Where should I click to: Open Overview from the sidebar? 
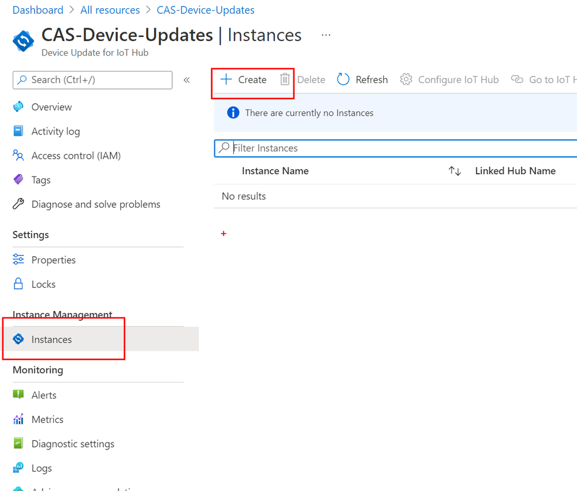51,107
